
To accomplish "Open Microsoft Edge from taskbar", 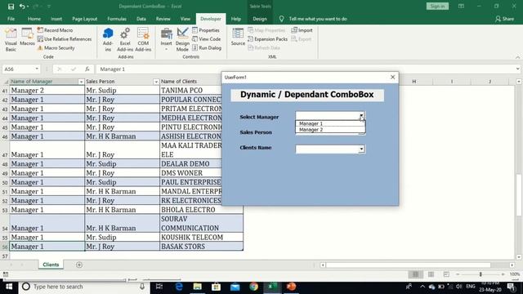I will coord(179,287).
